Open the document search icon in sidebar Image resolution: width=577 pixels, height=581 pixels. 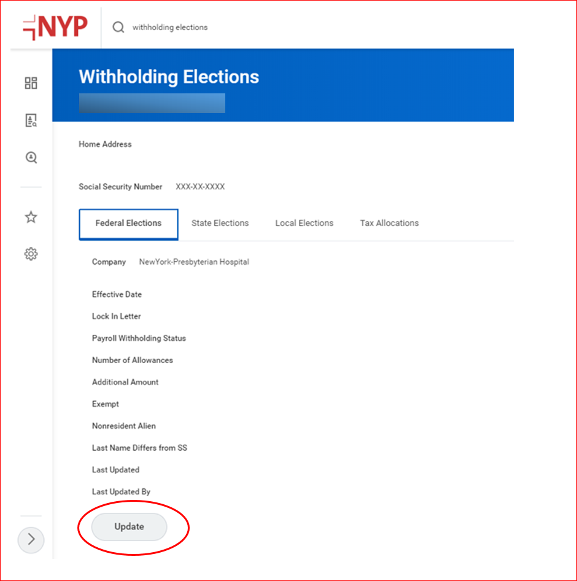click(x=31, y=120)
